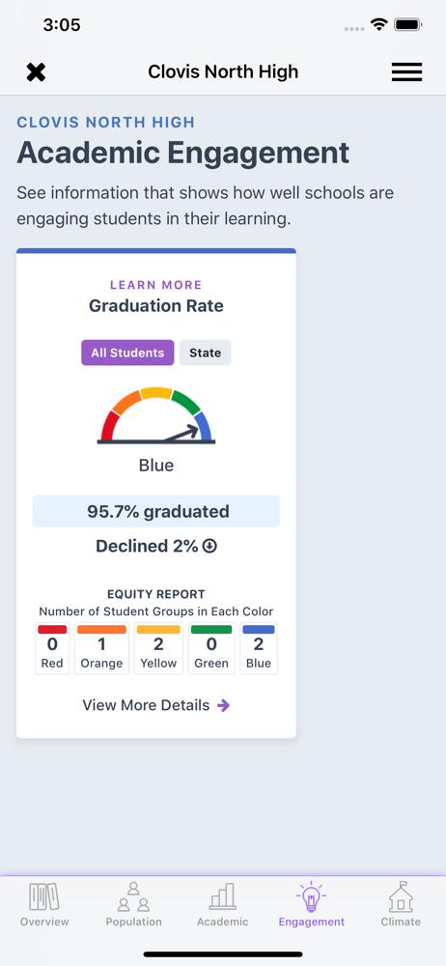Select the Orange equity group box
This screenshot has height=966, width=446.
pyautogui.click(x=101, y=648)
